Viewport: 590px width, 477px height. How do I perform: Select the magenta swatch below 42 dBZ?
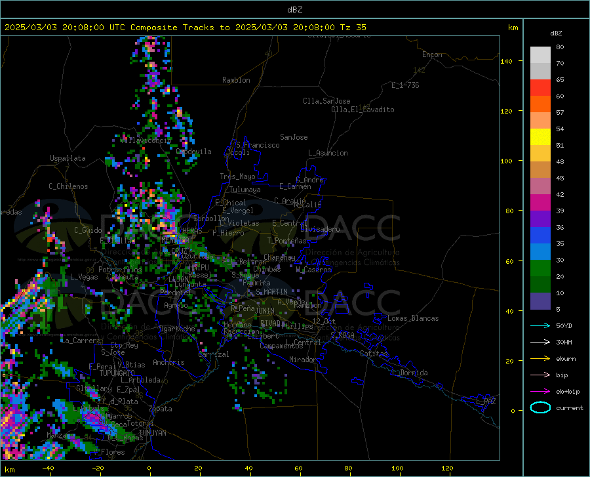[x=540, y=203]
